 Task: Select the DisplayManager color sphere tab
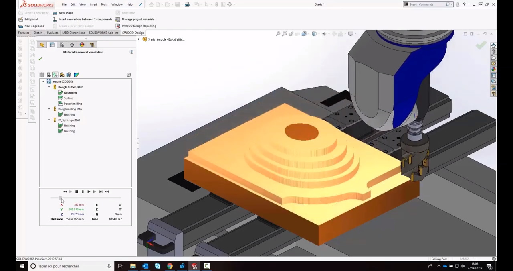coord(82,45)
